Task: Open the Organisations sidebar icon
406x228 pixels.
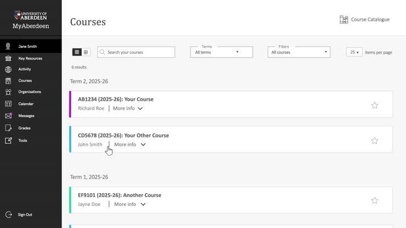Action: [x=8, y=92]
